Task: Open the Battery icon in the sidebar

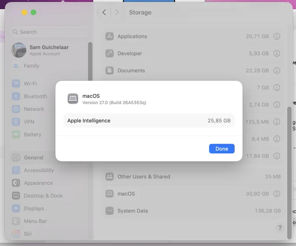Action: 16,134
